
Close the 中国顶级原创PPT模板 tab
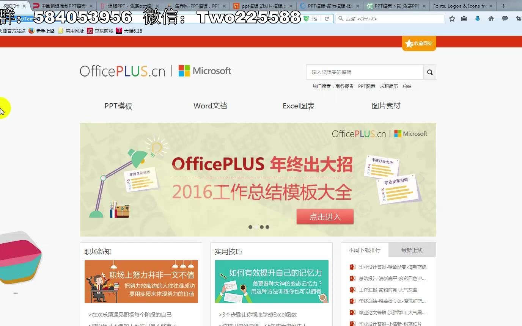click(91, 6)
